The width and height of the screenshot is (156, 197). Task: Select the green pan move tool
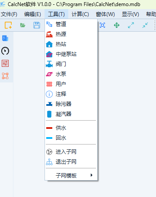click(x=117, y=25)
